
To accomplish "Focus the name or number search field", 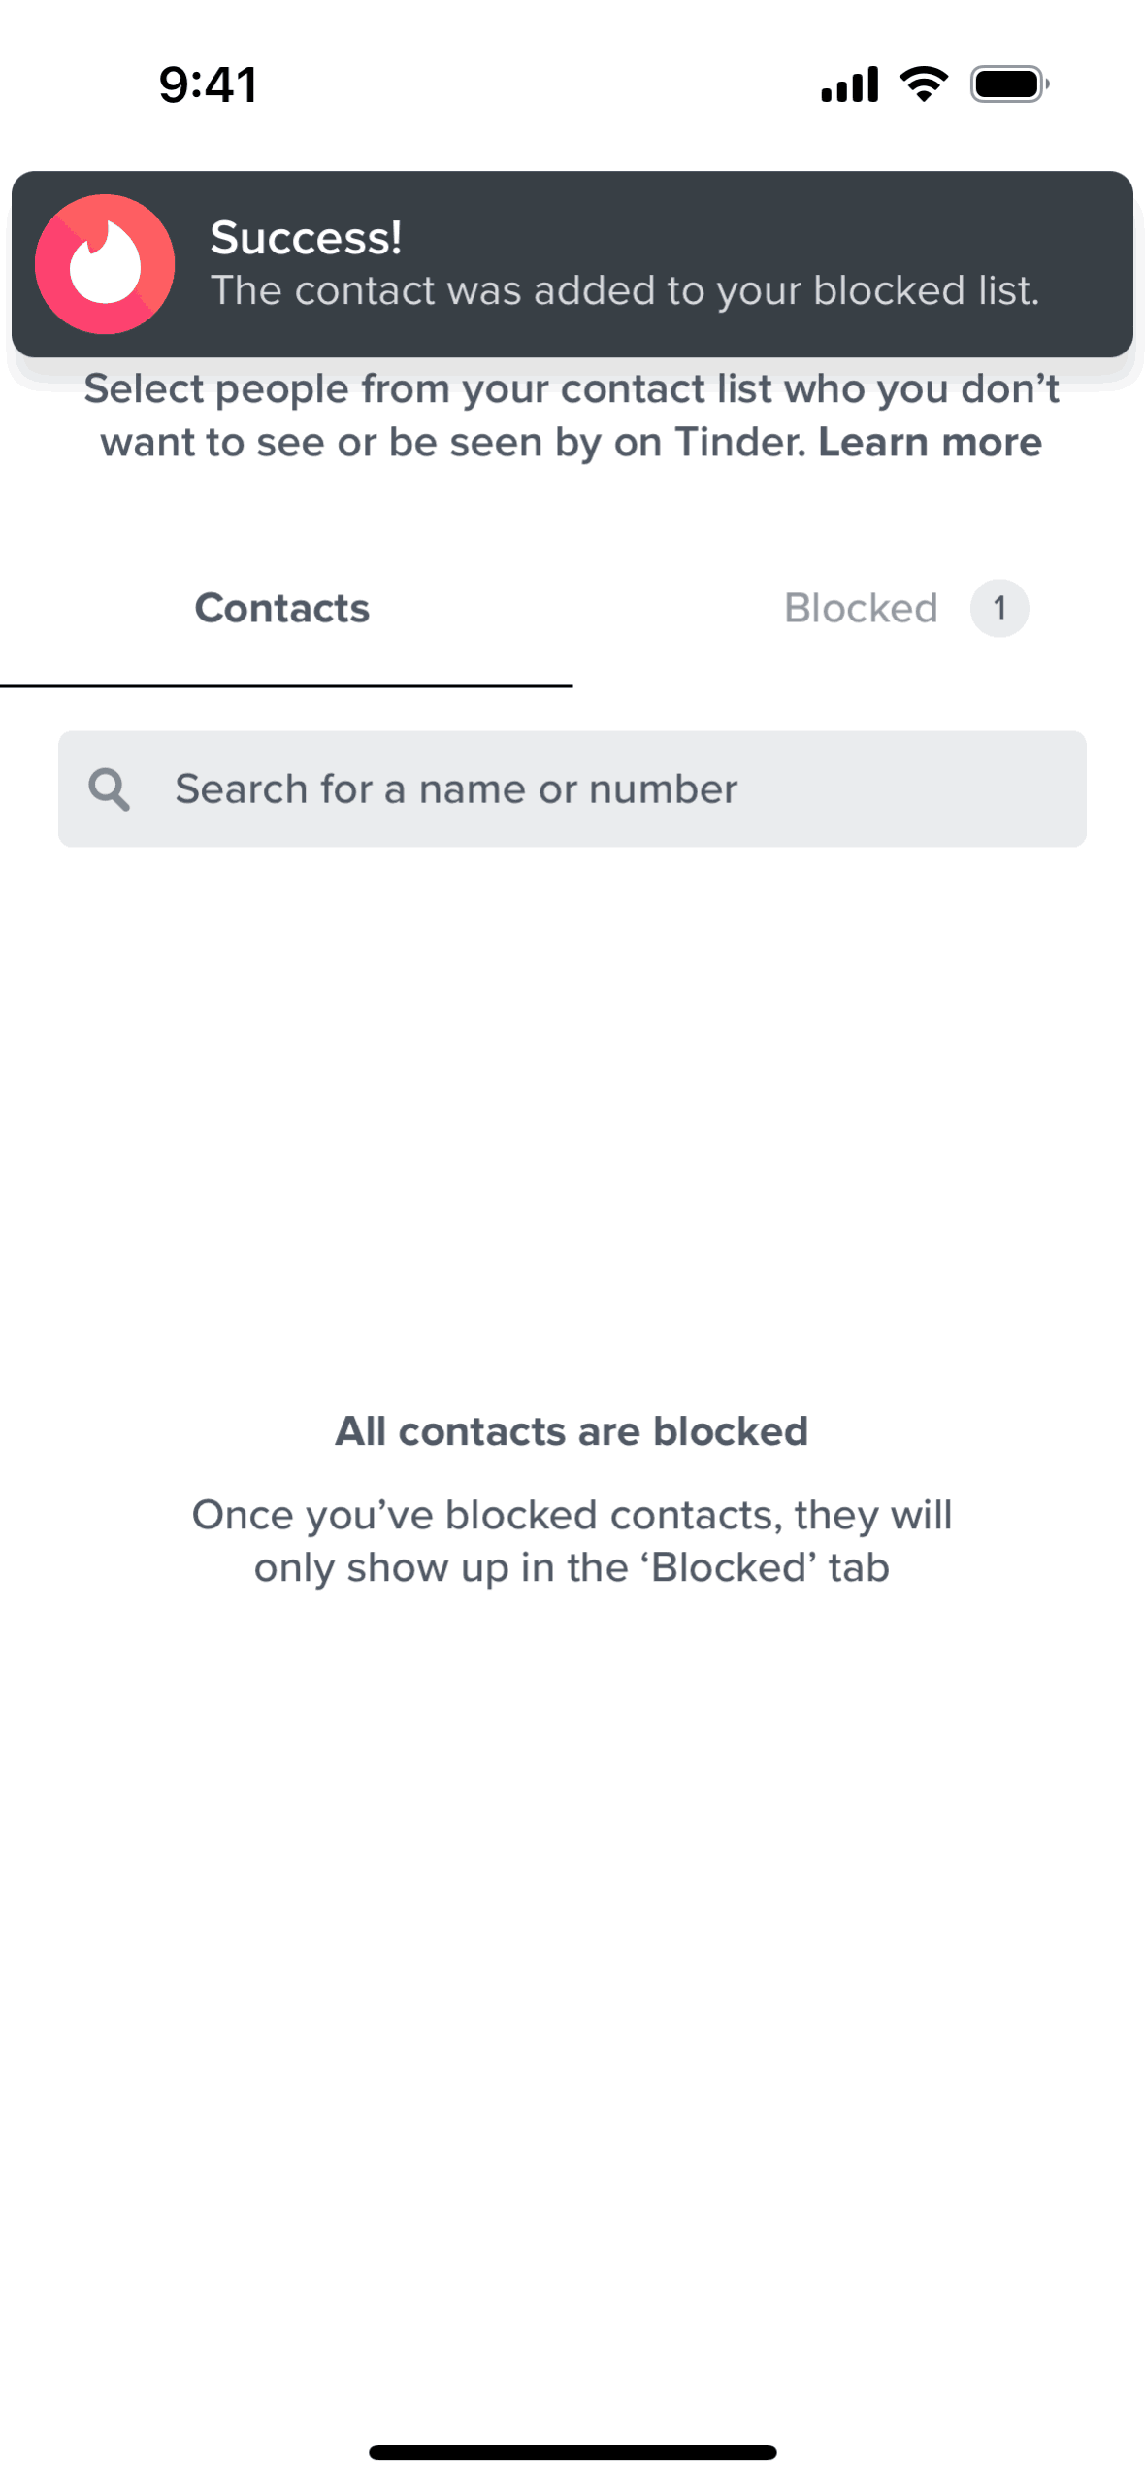I will pos(602,789).
